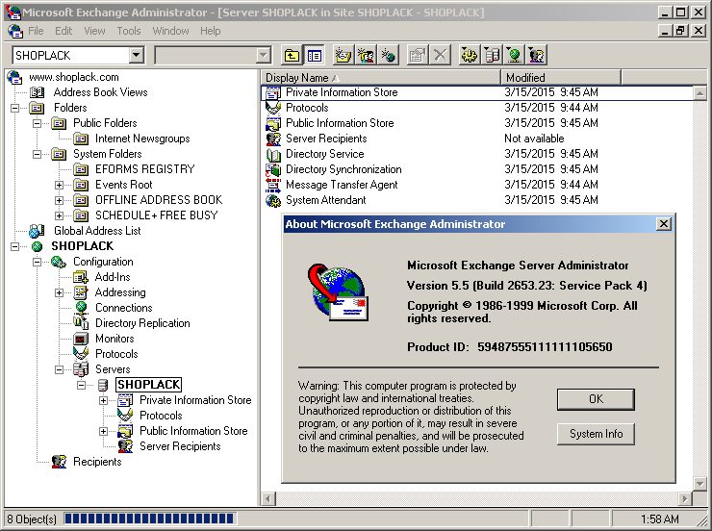The height and width of the screenshot is (531, 712).
Task: Open the SHOPLACK site dropdown
Action: [x=136, y=56]
